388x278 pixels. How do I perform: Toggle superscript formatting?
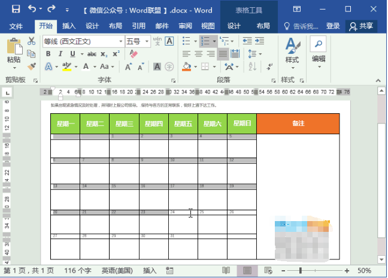(116, 54)
